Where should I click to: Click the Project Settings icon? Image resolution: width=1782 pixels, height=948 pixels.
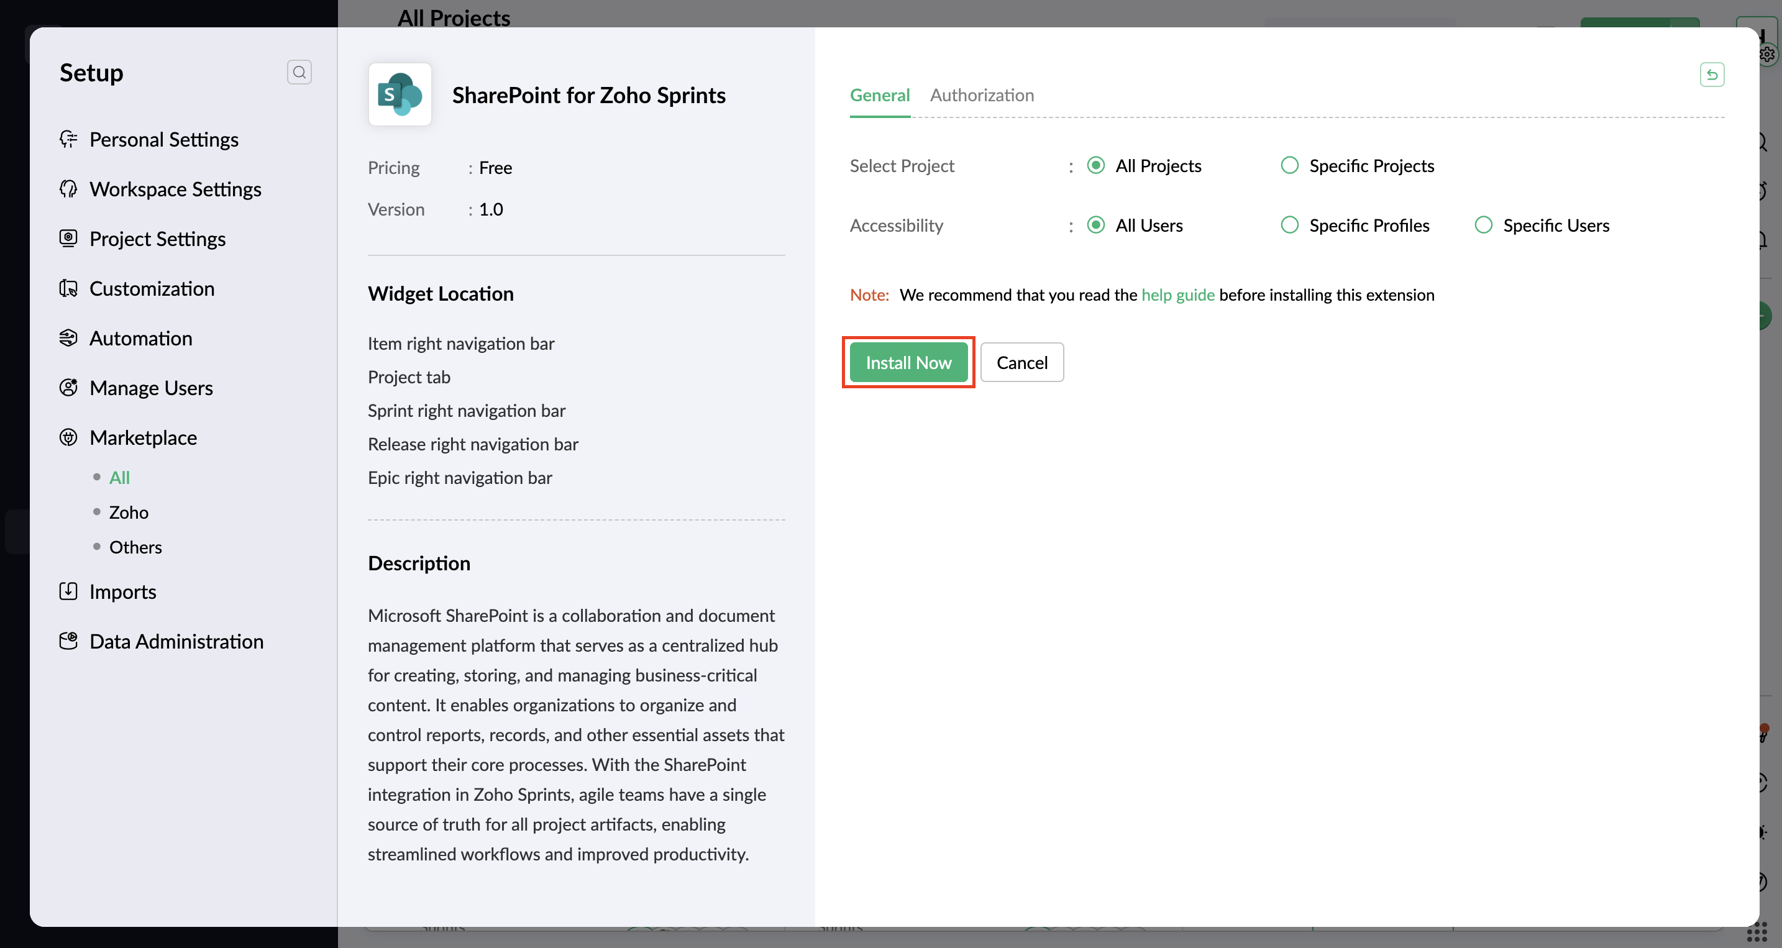[x=68, y=239]
